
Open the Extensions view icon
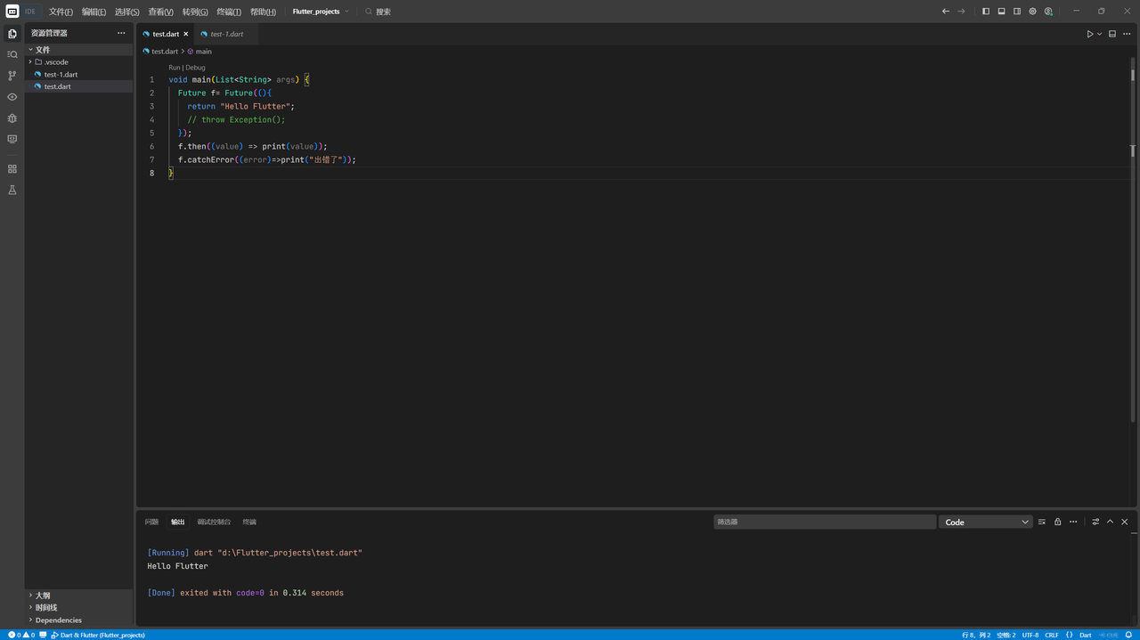tap(12, 169)
